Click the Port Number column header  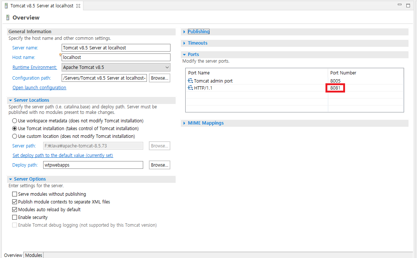point(343,73)
